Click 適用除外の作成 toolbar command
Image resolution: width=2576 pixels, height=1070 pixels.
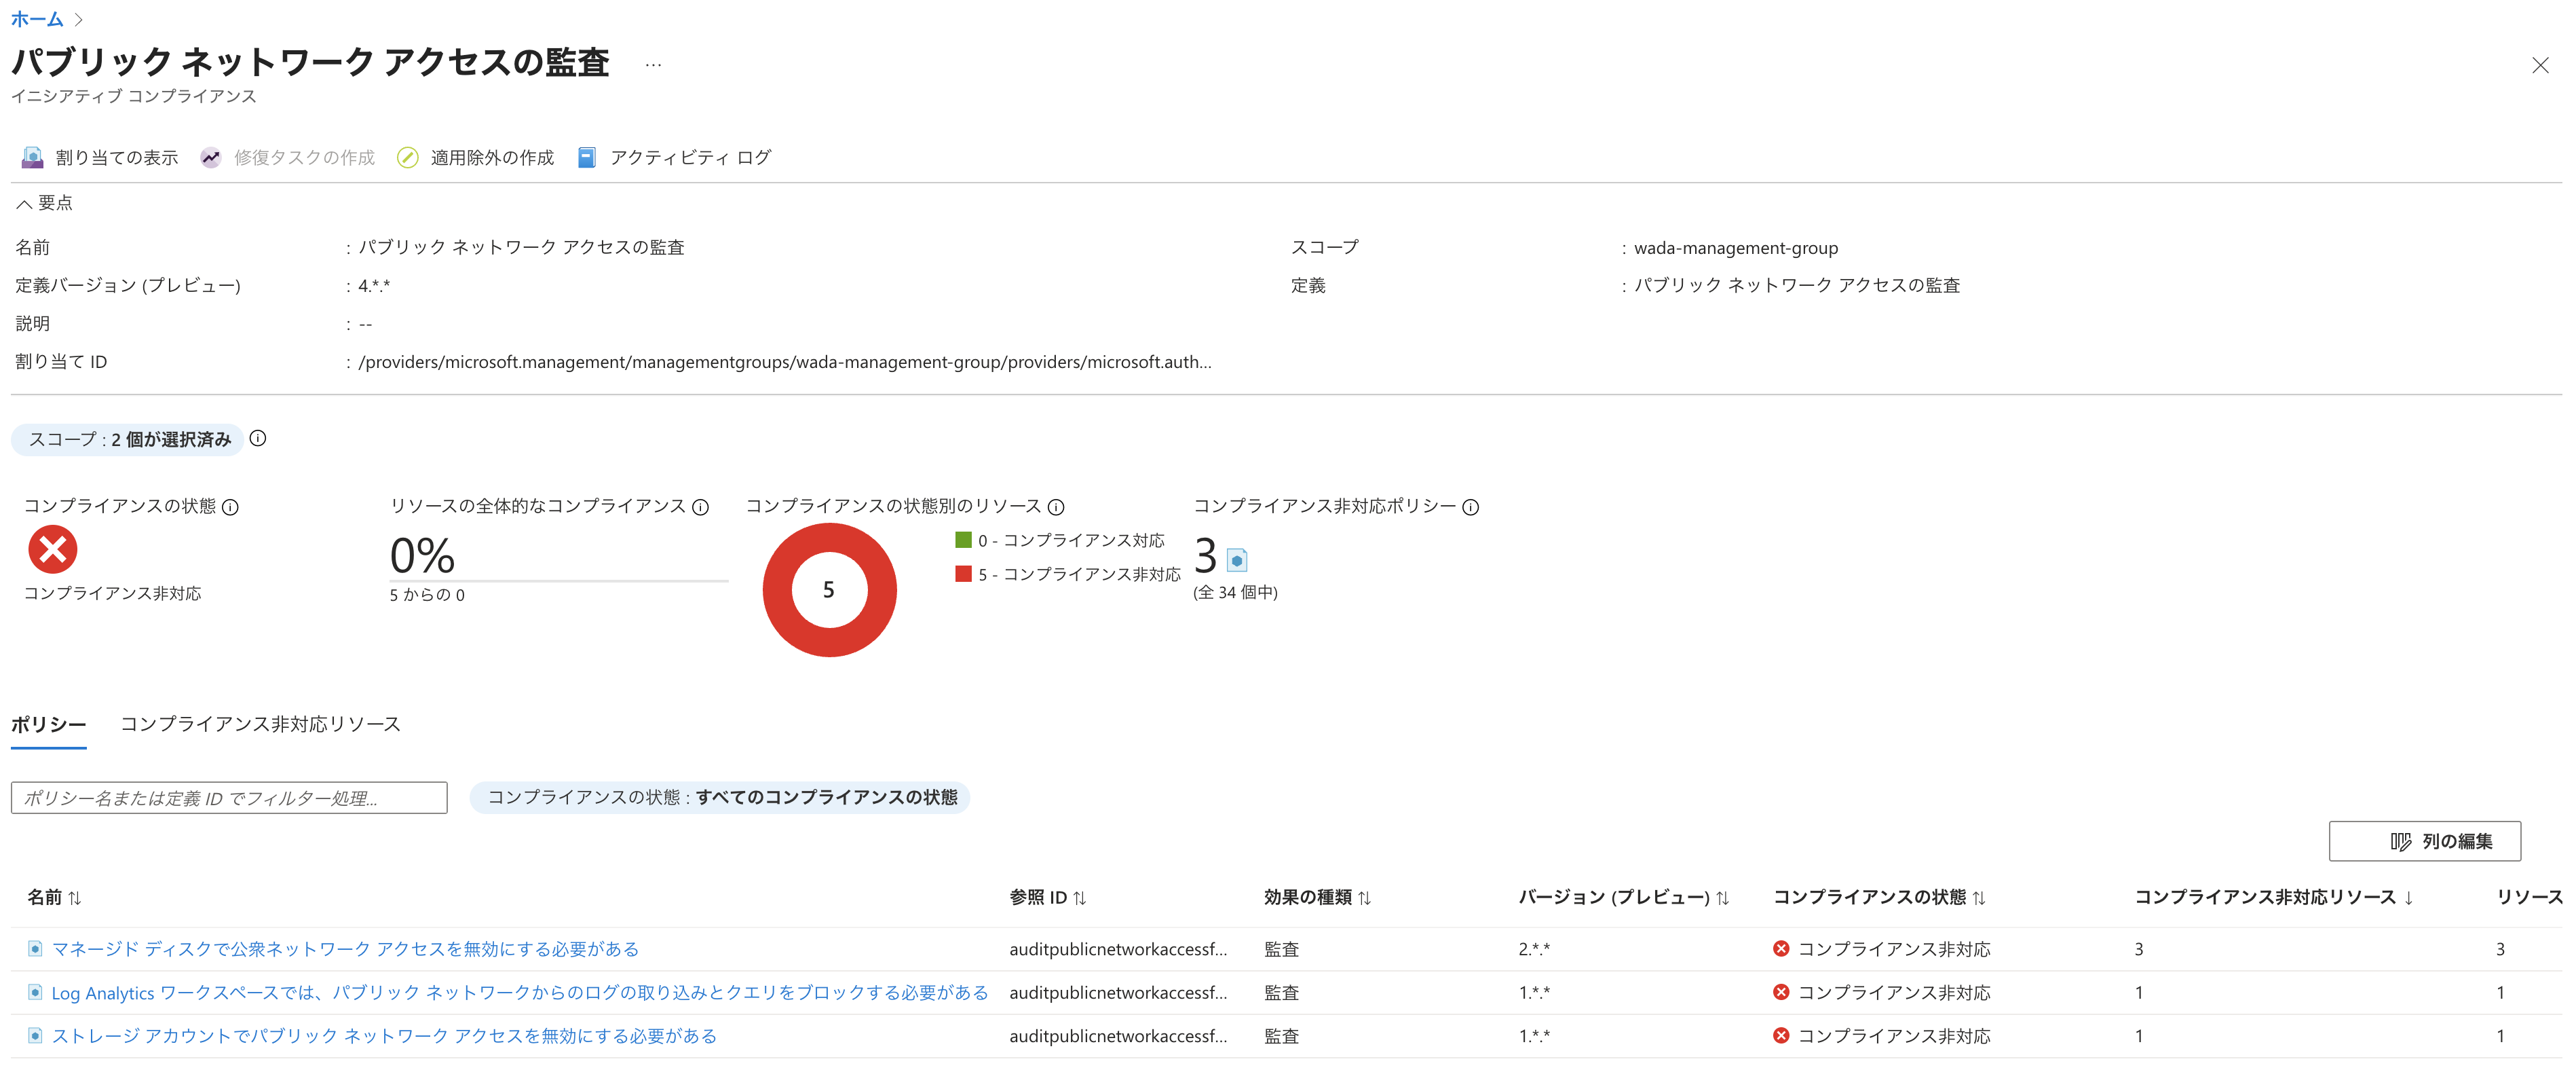(475, 157)
